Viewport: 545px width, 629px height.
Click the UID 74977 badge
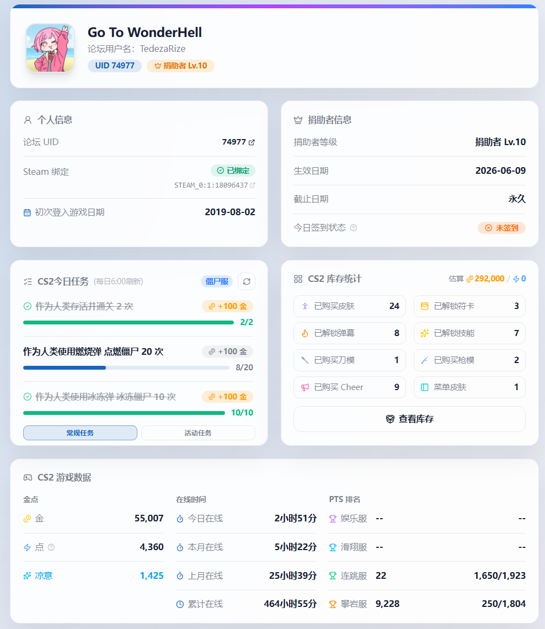tap(115, 66)
